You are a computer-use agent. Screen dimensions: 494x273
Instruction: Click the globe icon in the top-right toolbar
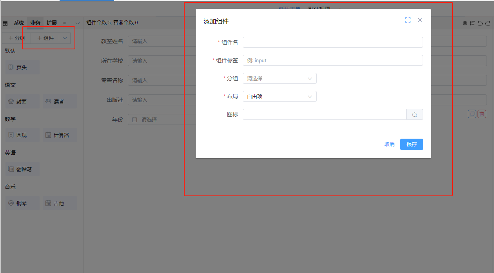pyautogui.click(x=465, y=23)
